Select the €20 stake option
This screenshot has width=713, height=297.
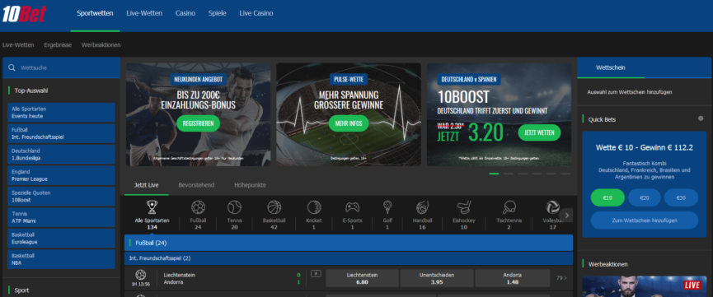point(644,197)
